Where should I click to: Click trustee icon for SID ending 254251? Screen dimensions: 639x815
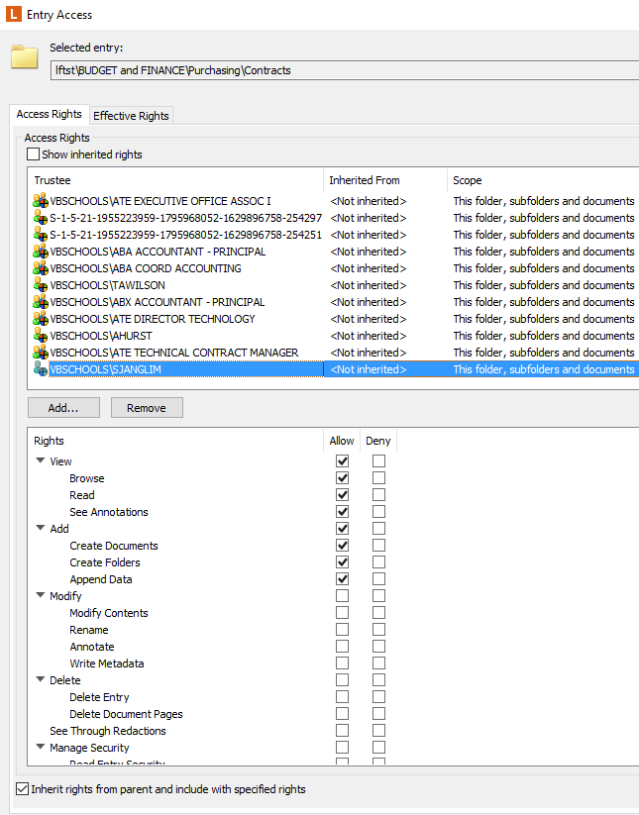pos(41,235)
